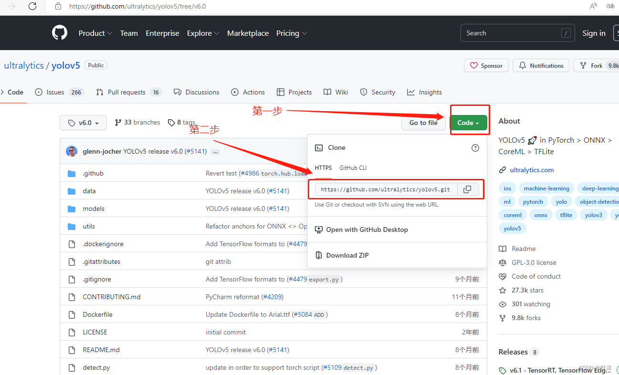The height and width of the screenshot is (375, 619).
Task: Click the onnx topic tag
Action: (x=541, y=215)
